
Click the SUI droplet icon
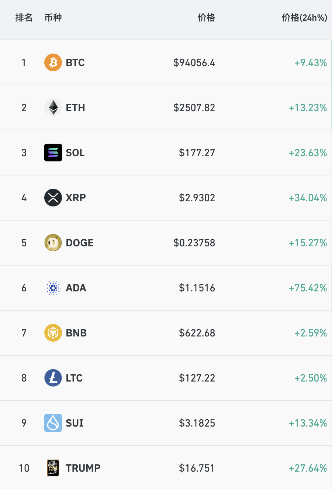[x=53, y=423]
